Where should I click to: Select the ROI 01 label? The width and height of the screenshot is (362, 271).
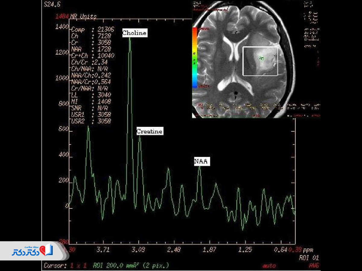(x=309, y=258)
